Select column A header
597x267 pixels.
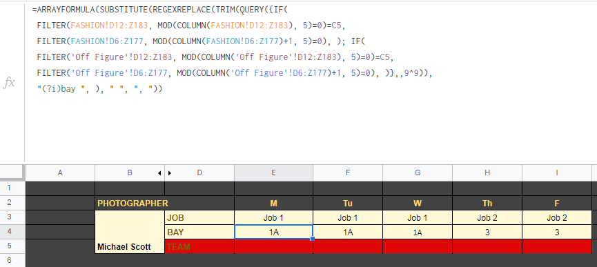pyautogui.click(x=60, y=173)
